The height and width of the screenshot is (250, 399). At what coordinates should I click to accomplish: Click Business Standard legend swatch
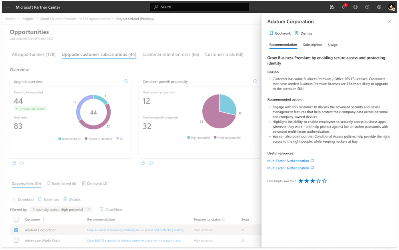click(x=86, y=139)
